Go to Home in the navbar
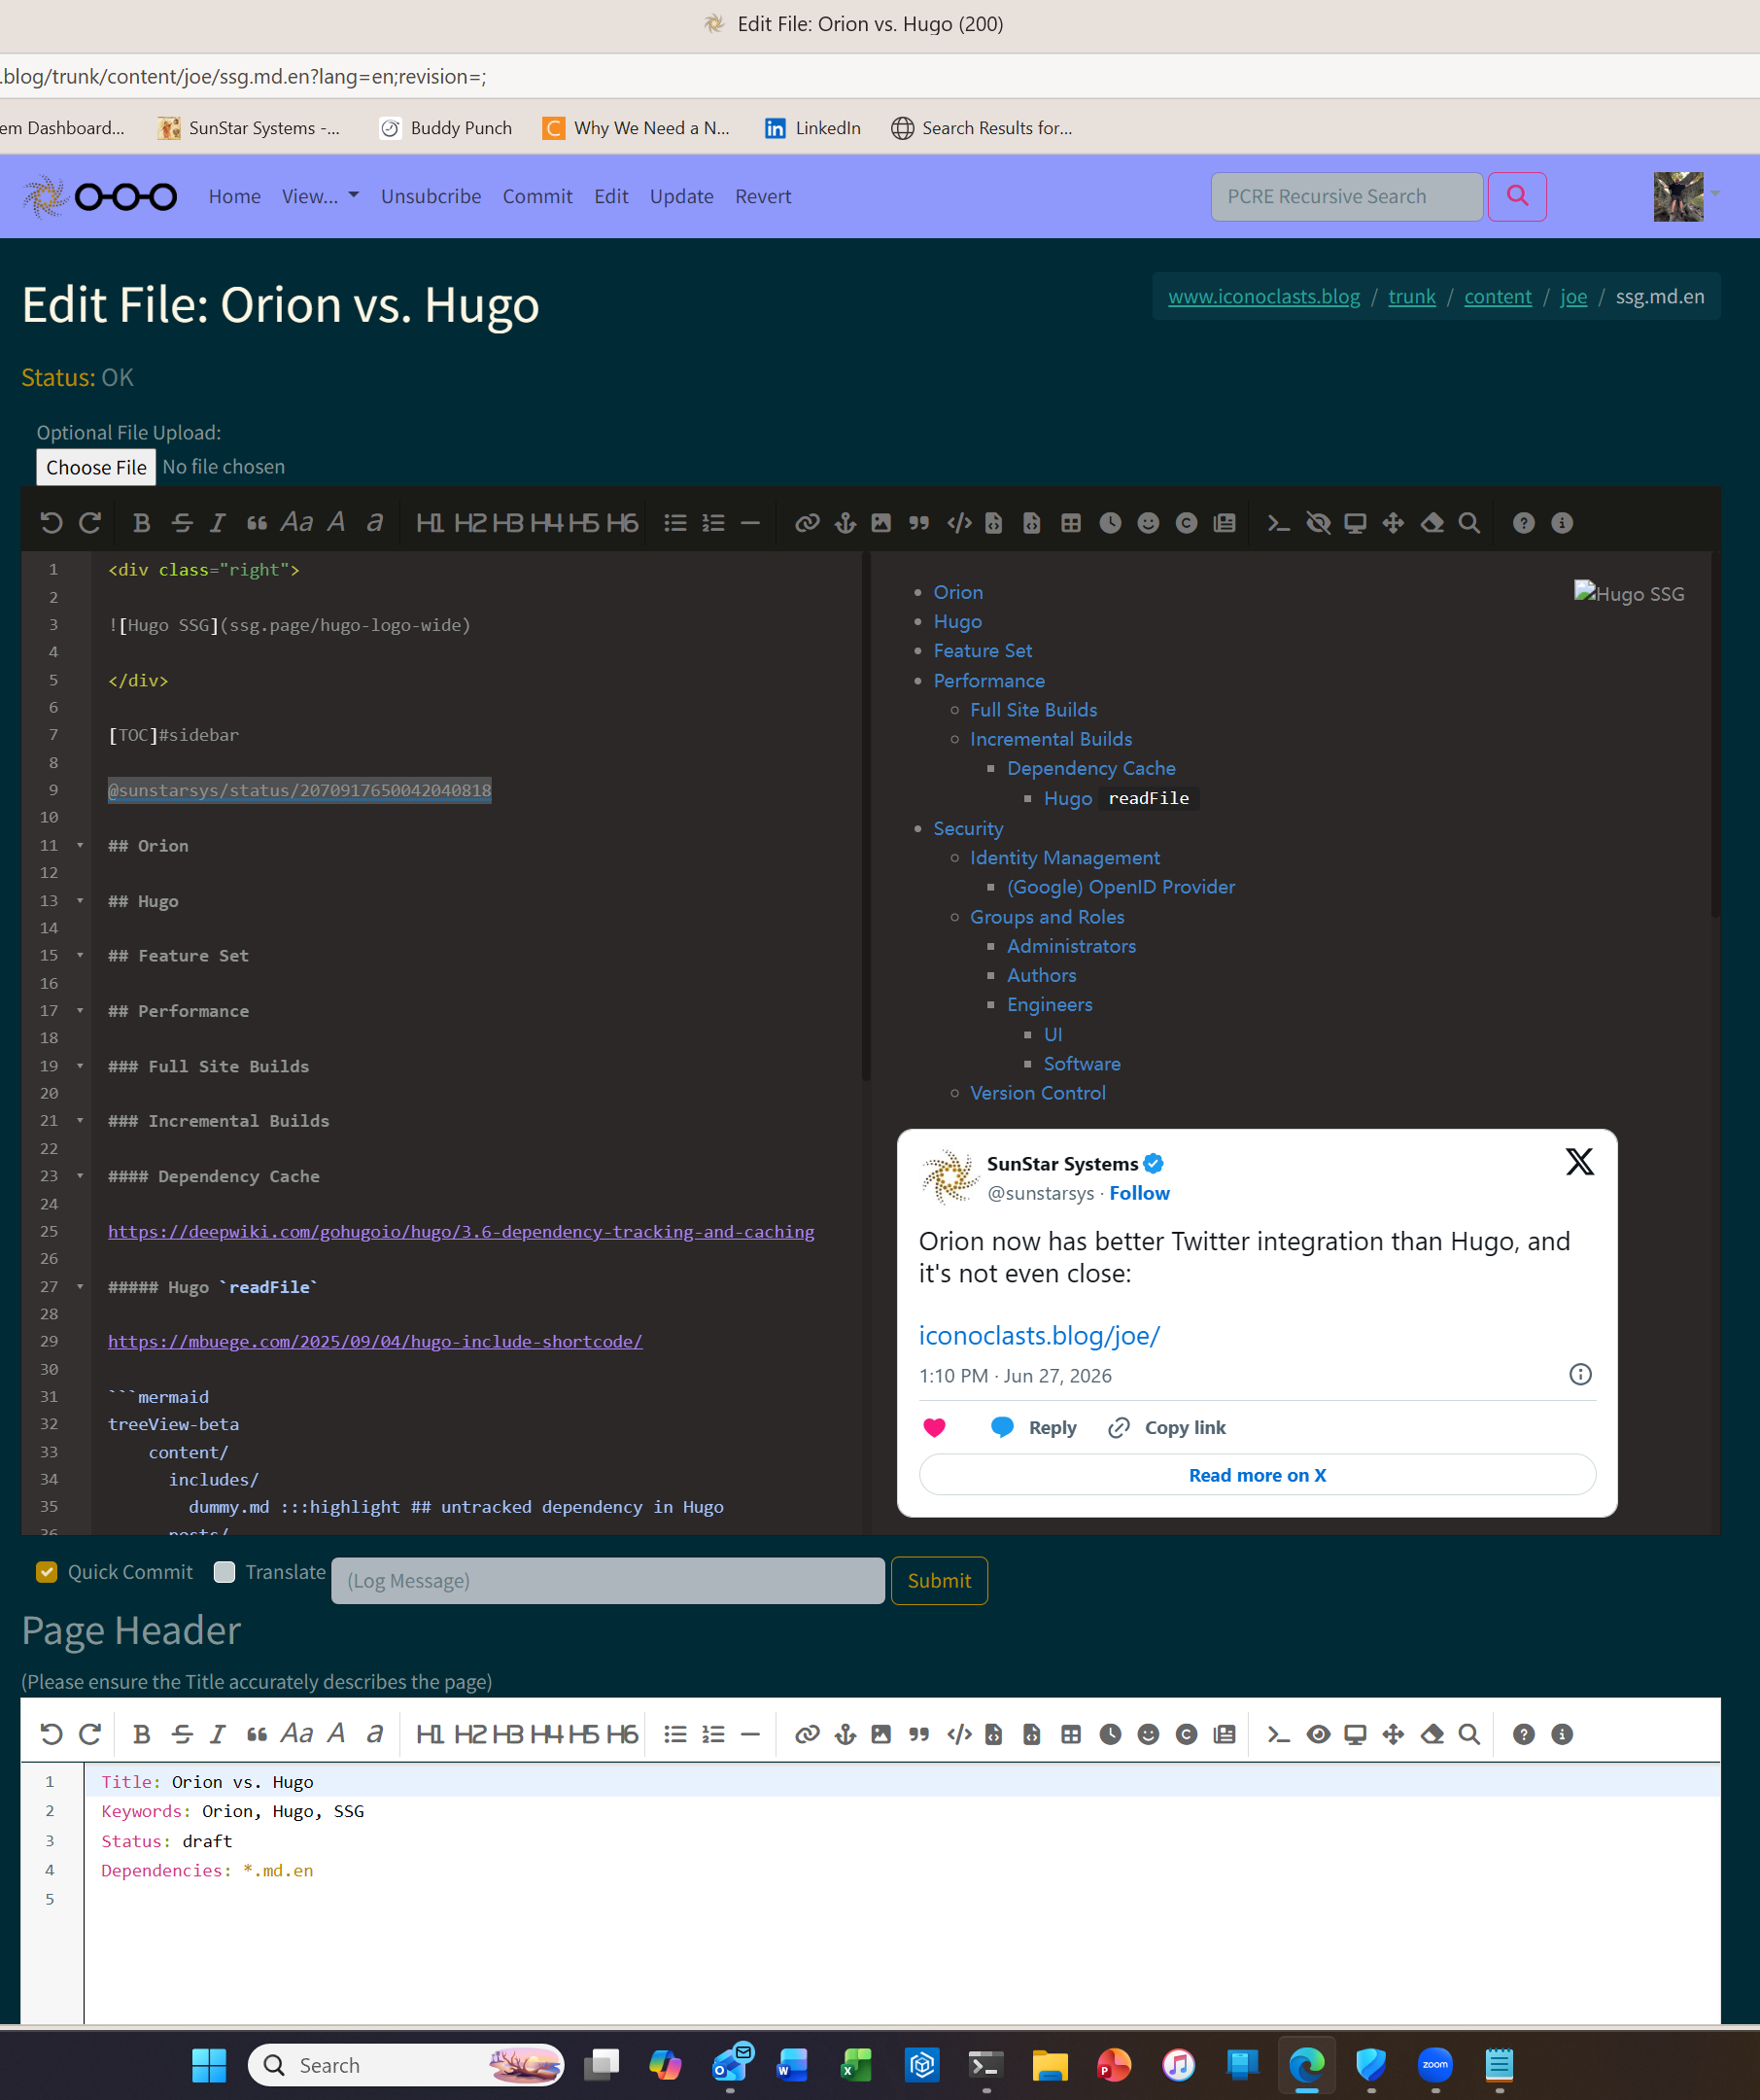 pos(235,196)
